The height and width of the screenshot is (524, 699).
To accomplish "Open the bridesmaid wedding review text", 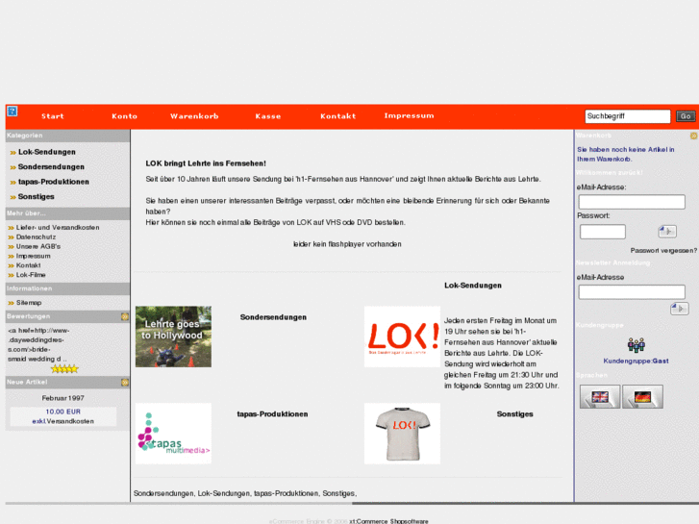I will coord(38,345).
